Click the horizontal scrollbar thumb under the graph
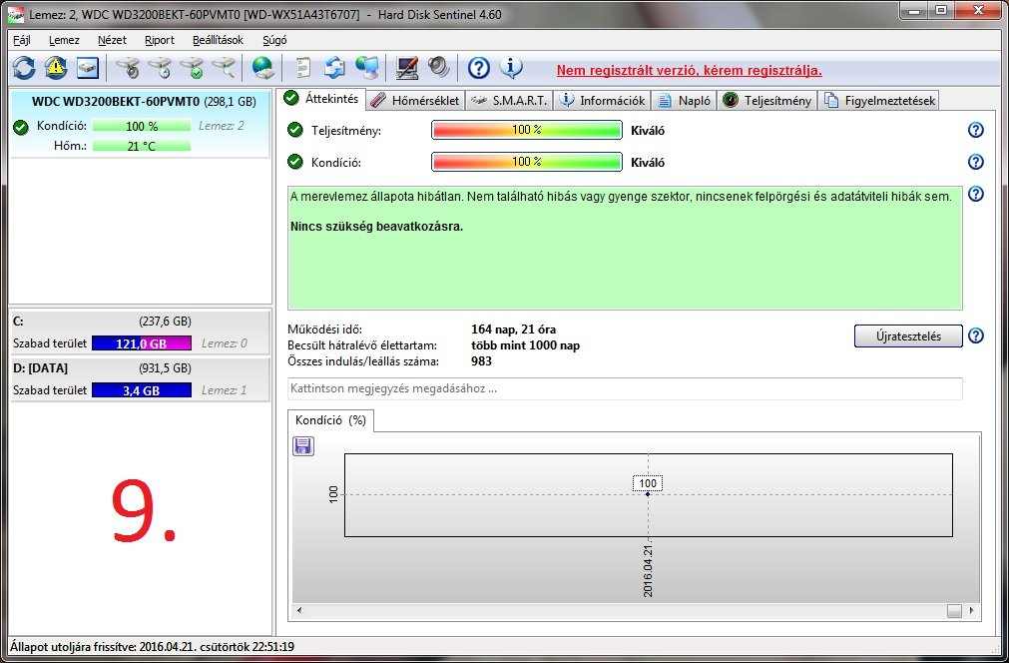This screenshot has width=1009, height=663. click(954, 611)
